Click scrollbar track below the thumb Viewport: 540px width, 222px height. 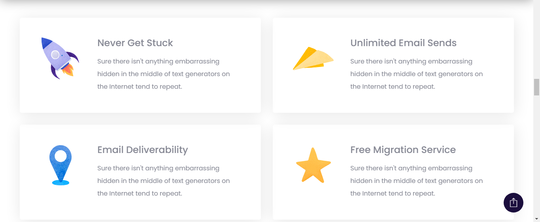click(x=536, y=158)
